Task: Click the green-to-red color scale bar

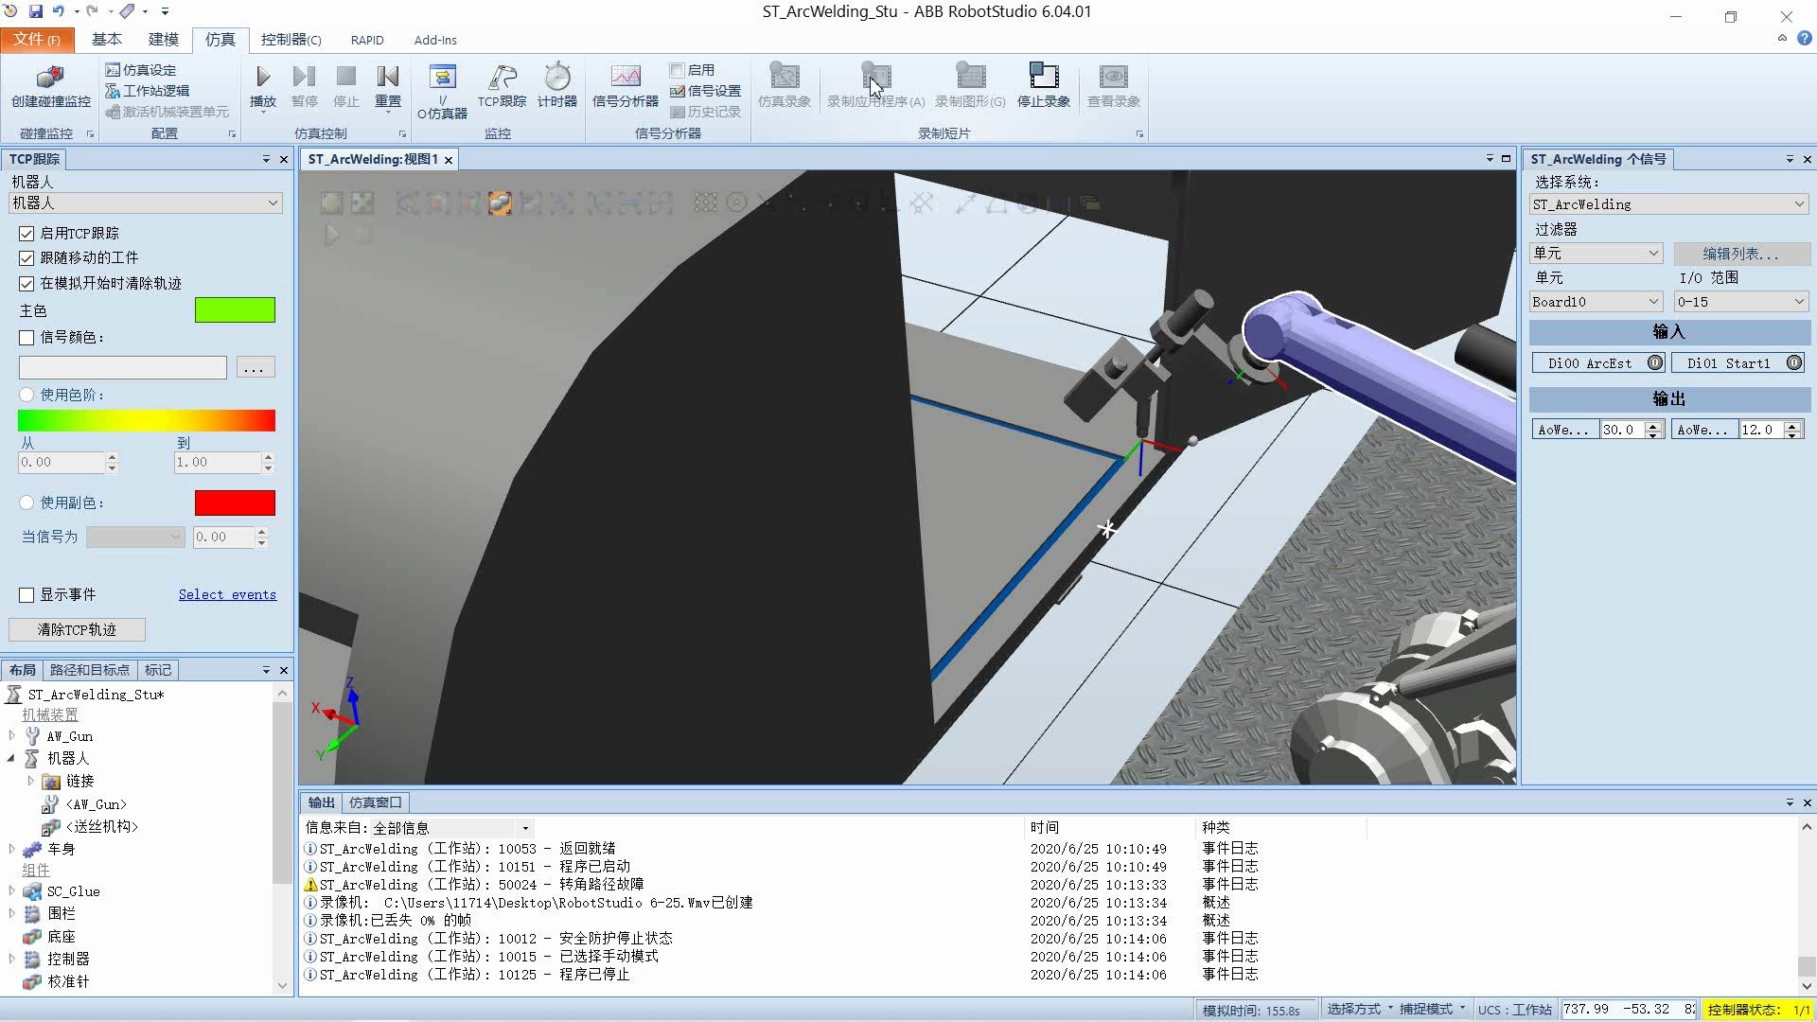Action: (x=147, y=420)
